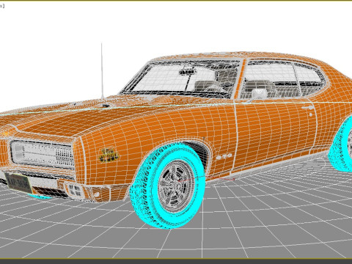Click the door handle on the driver door

(307, 108)
